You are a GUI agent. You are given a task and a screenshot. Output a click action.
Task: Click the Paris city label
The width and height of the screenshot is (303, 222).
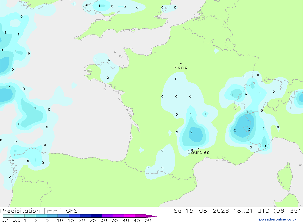click(181, 67)
